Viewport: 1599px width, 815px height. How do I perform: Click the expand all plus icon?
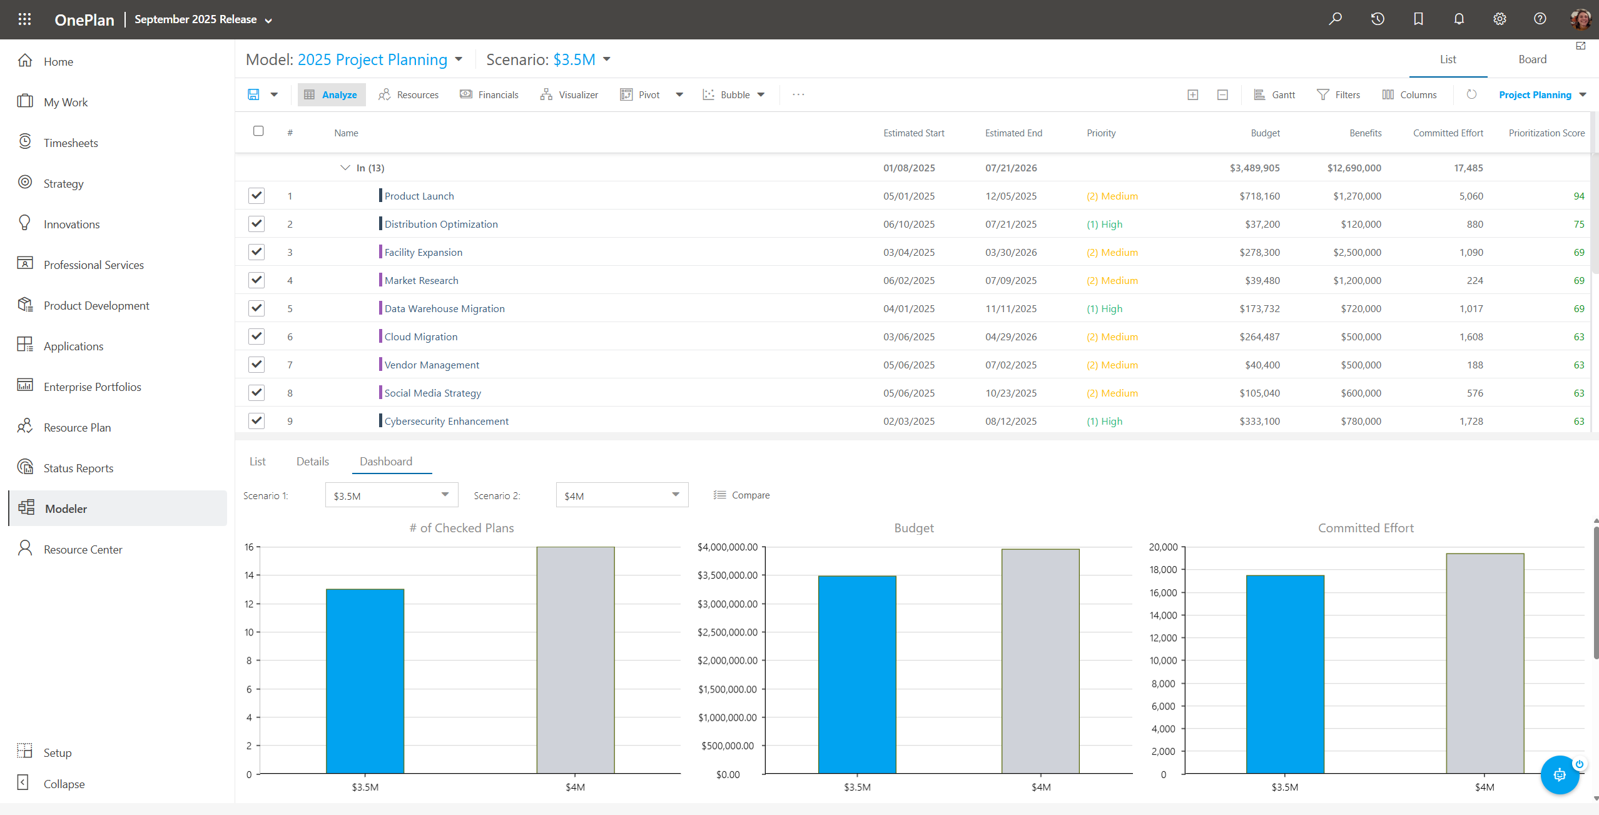1192,94
